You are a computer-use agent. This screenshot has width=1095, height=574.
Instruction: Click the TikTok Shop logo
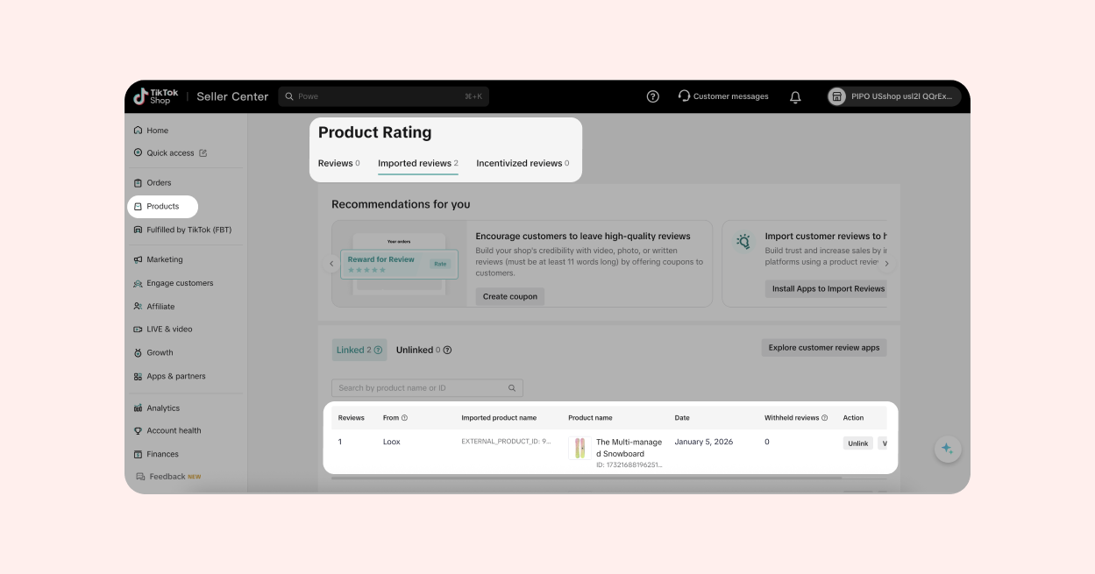coord(156,96)
